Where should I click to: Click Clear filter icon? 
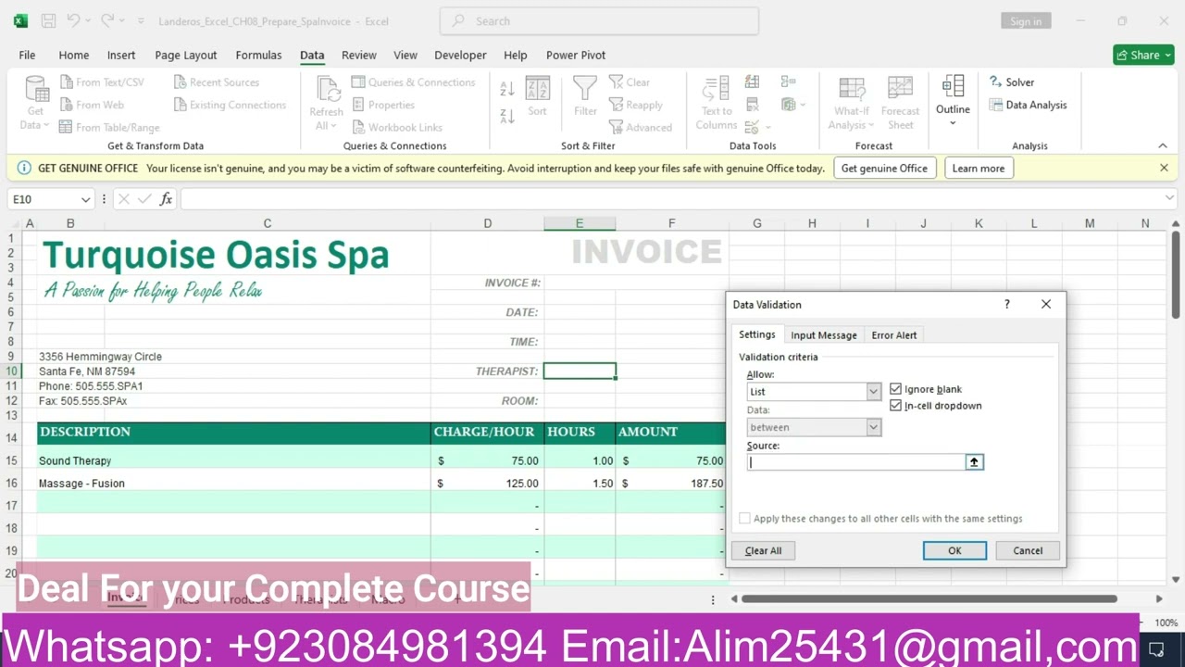pos(617,82)
